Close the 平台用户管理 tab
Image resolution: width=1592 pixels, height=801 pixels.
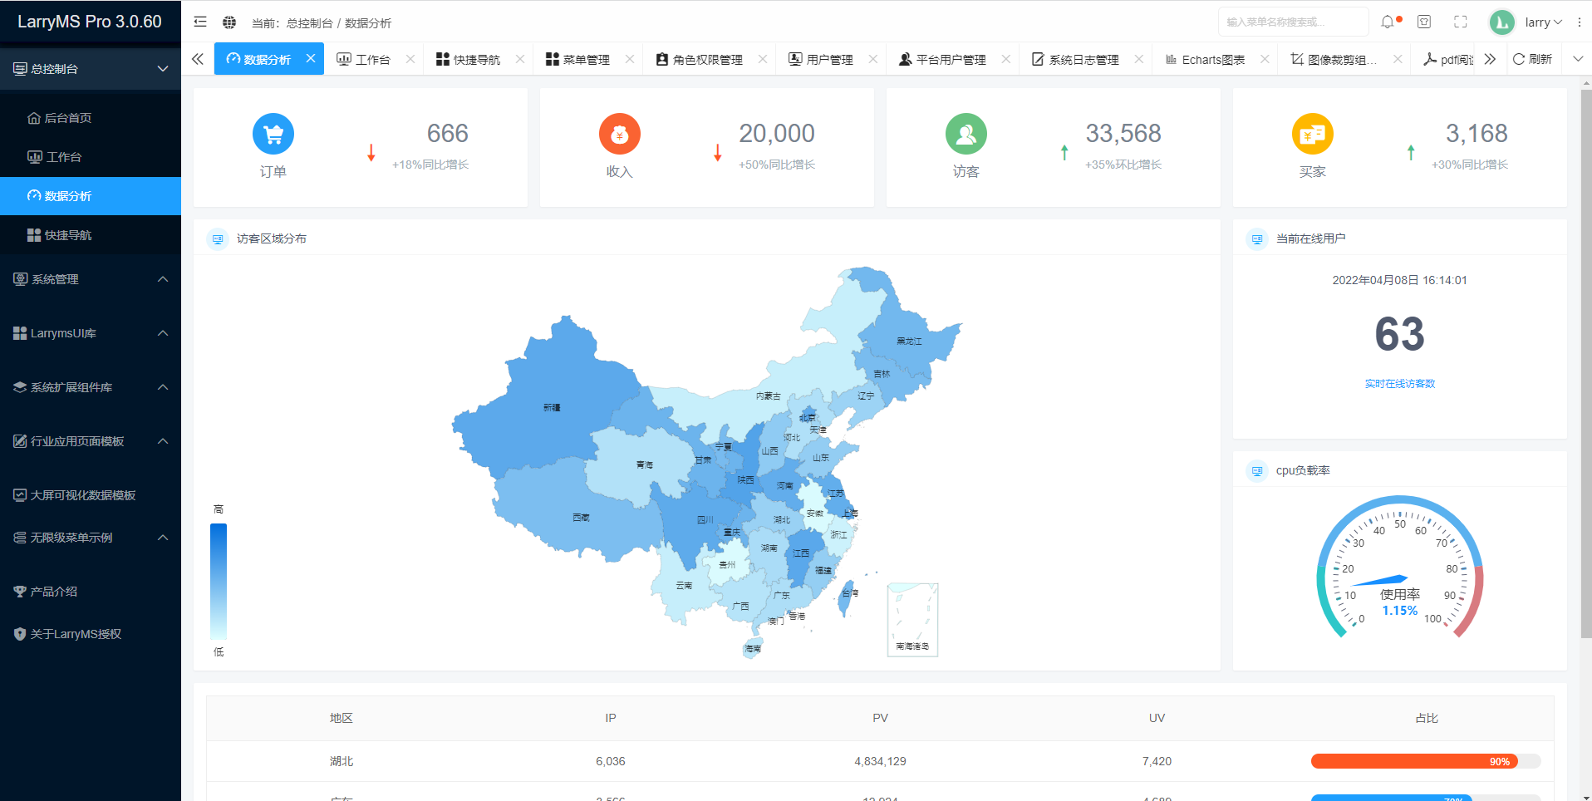(x=1006, y=59)
